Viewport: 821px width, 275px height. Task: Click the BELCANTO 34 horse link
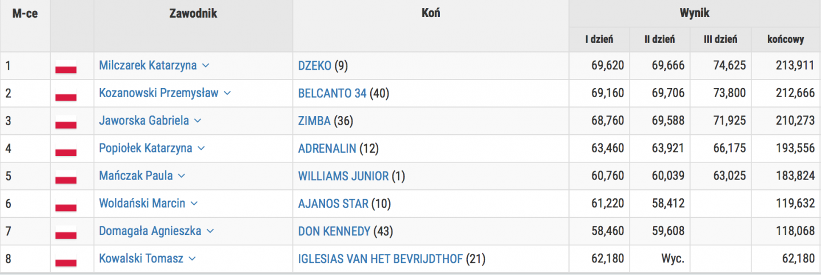click(332, 93)
